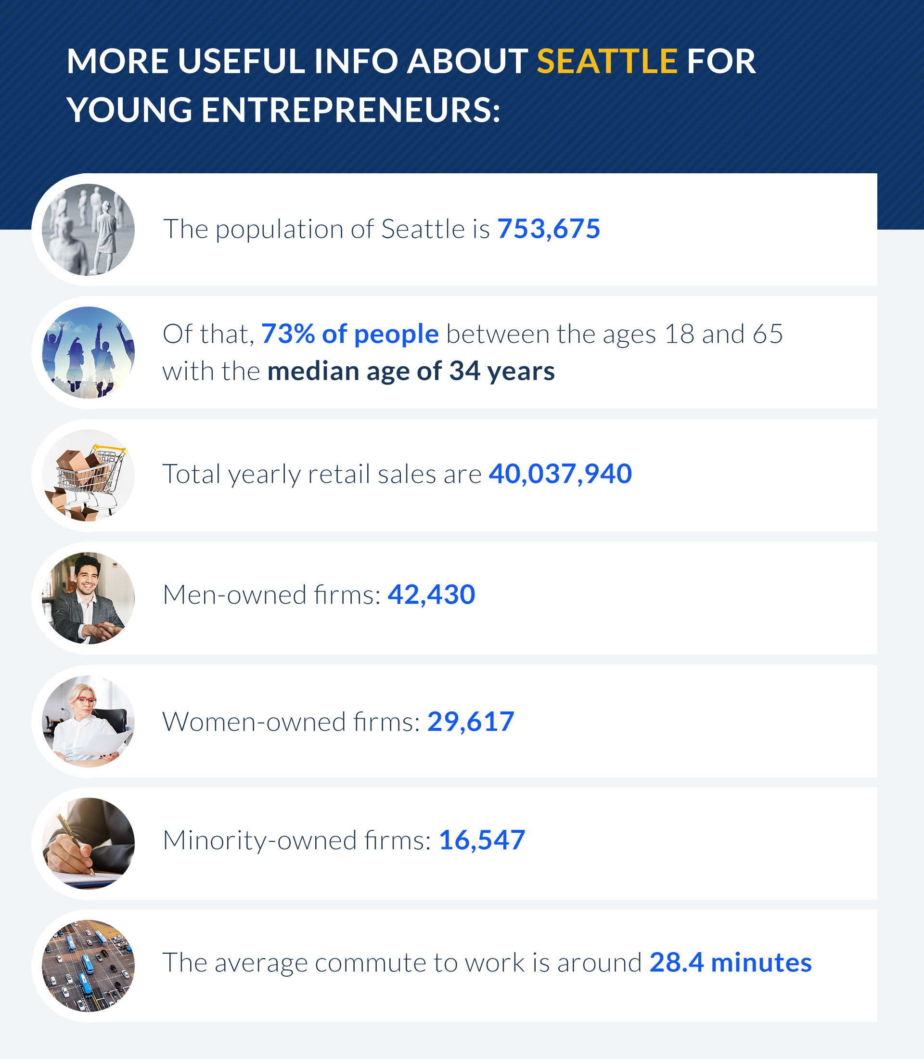This screenshot has height=1059, width=924.
Task: Click the smiling businessman image
Action: coord(88,598)
